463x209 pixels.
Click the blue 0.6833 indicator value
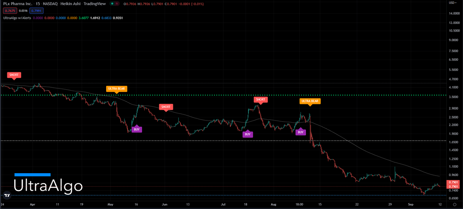coord(106,18)
